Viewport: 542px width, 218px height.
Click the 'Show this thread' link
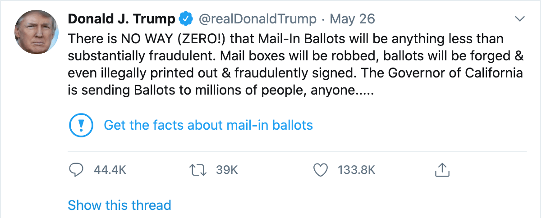[119, 205]
